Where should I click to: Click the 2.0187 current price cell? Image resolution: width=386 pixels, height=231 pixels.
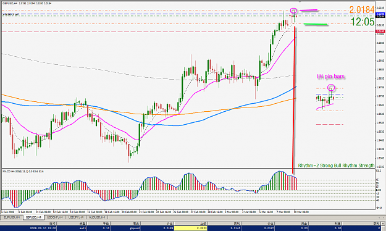[x=258, y=229]
